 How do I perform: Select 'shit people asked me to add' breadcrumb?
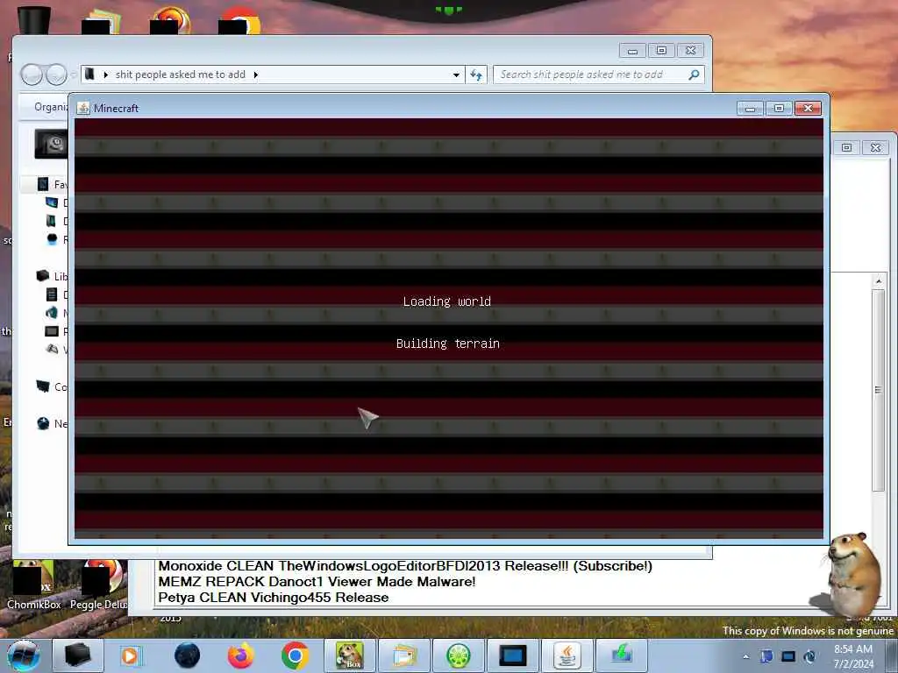[x=181, y=74]
